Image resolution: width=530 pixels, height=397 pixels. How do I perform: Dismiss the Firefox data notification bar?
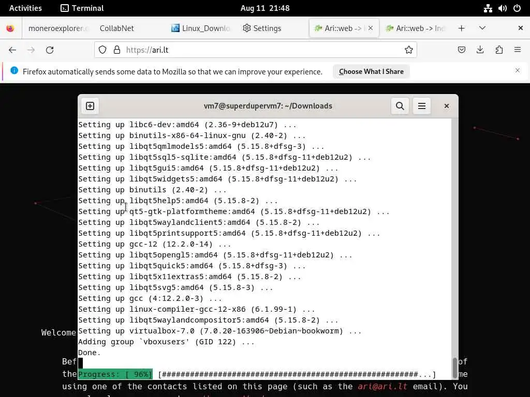[x=518, y=70]
